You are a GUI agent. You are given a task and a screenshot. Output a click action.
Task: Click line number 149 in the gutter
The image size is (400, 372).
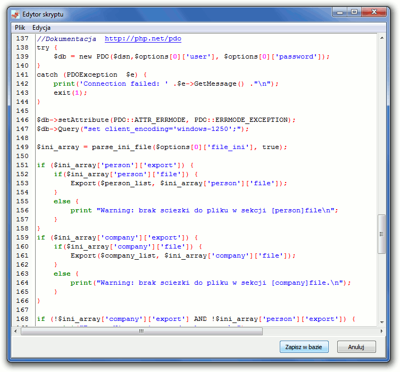click(x=22, y=147)
